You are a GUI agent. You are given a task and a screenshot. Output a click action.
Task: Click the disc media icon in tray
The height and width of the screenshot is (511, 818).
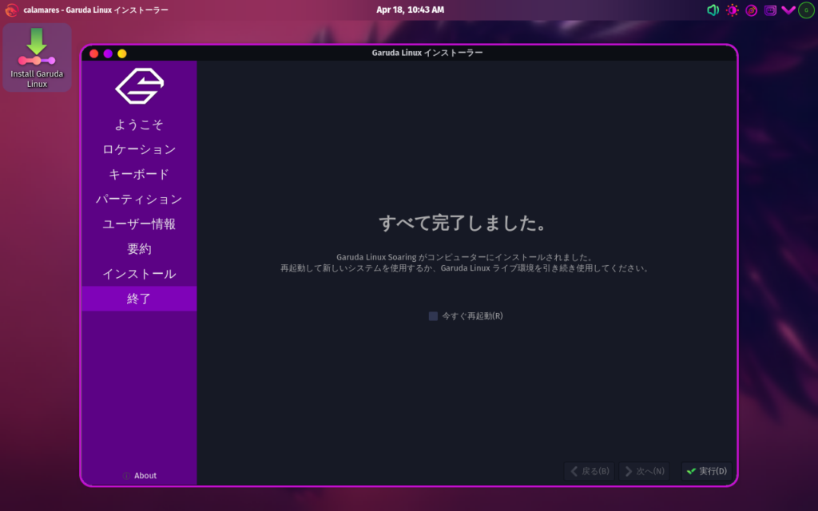tap(751, 10)
